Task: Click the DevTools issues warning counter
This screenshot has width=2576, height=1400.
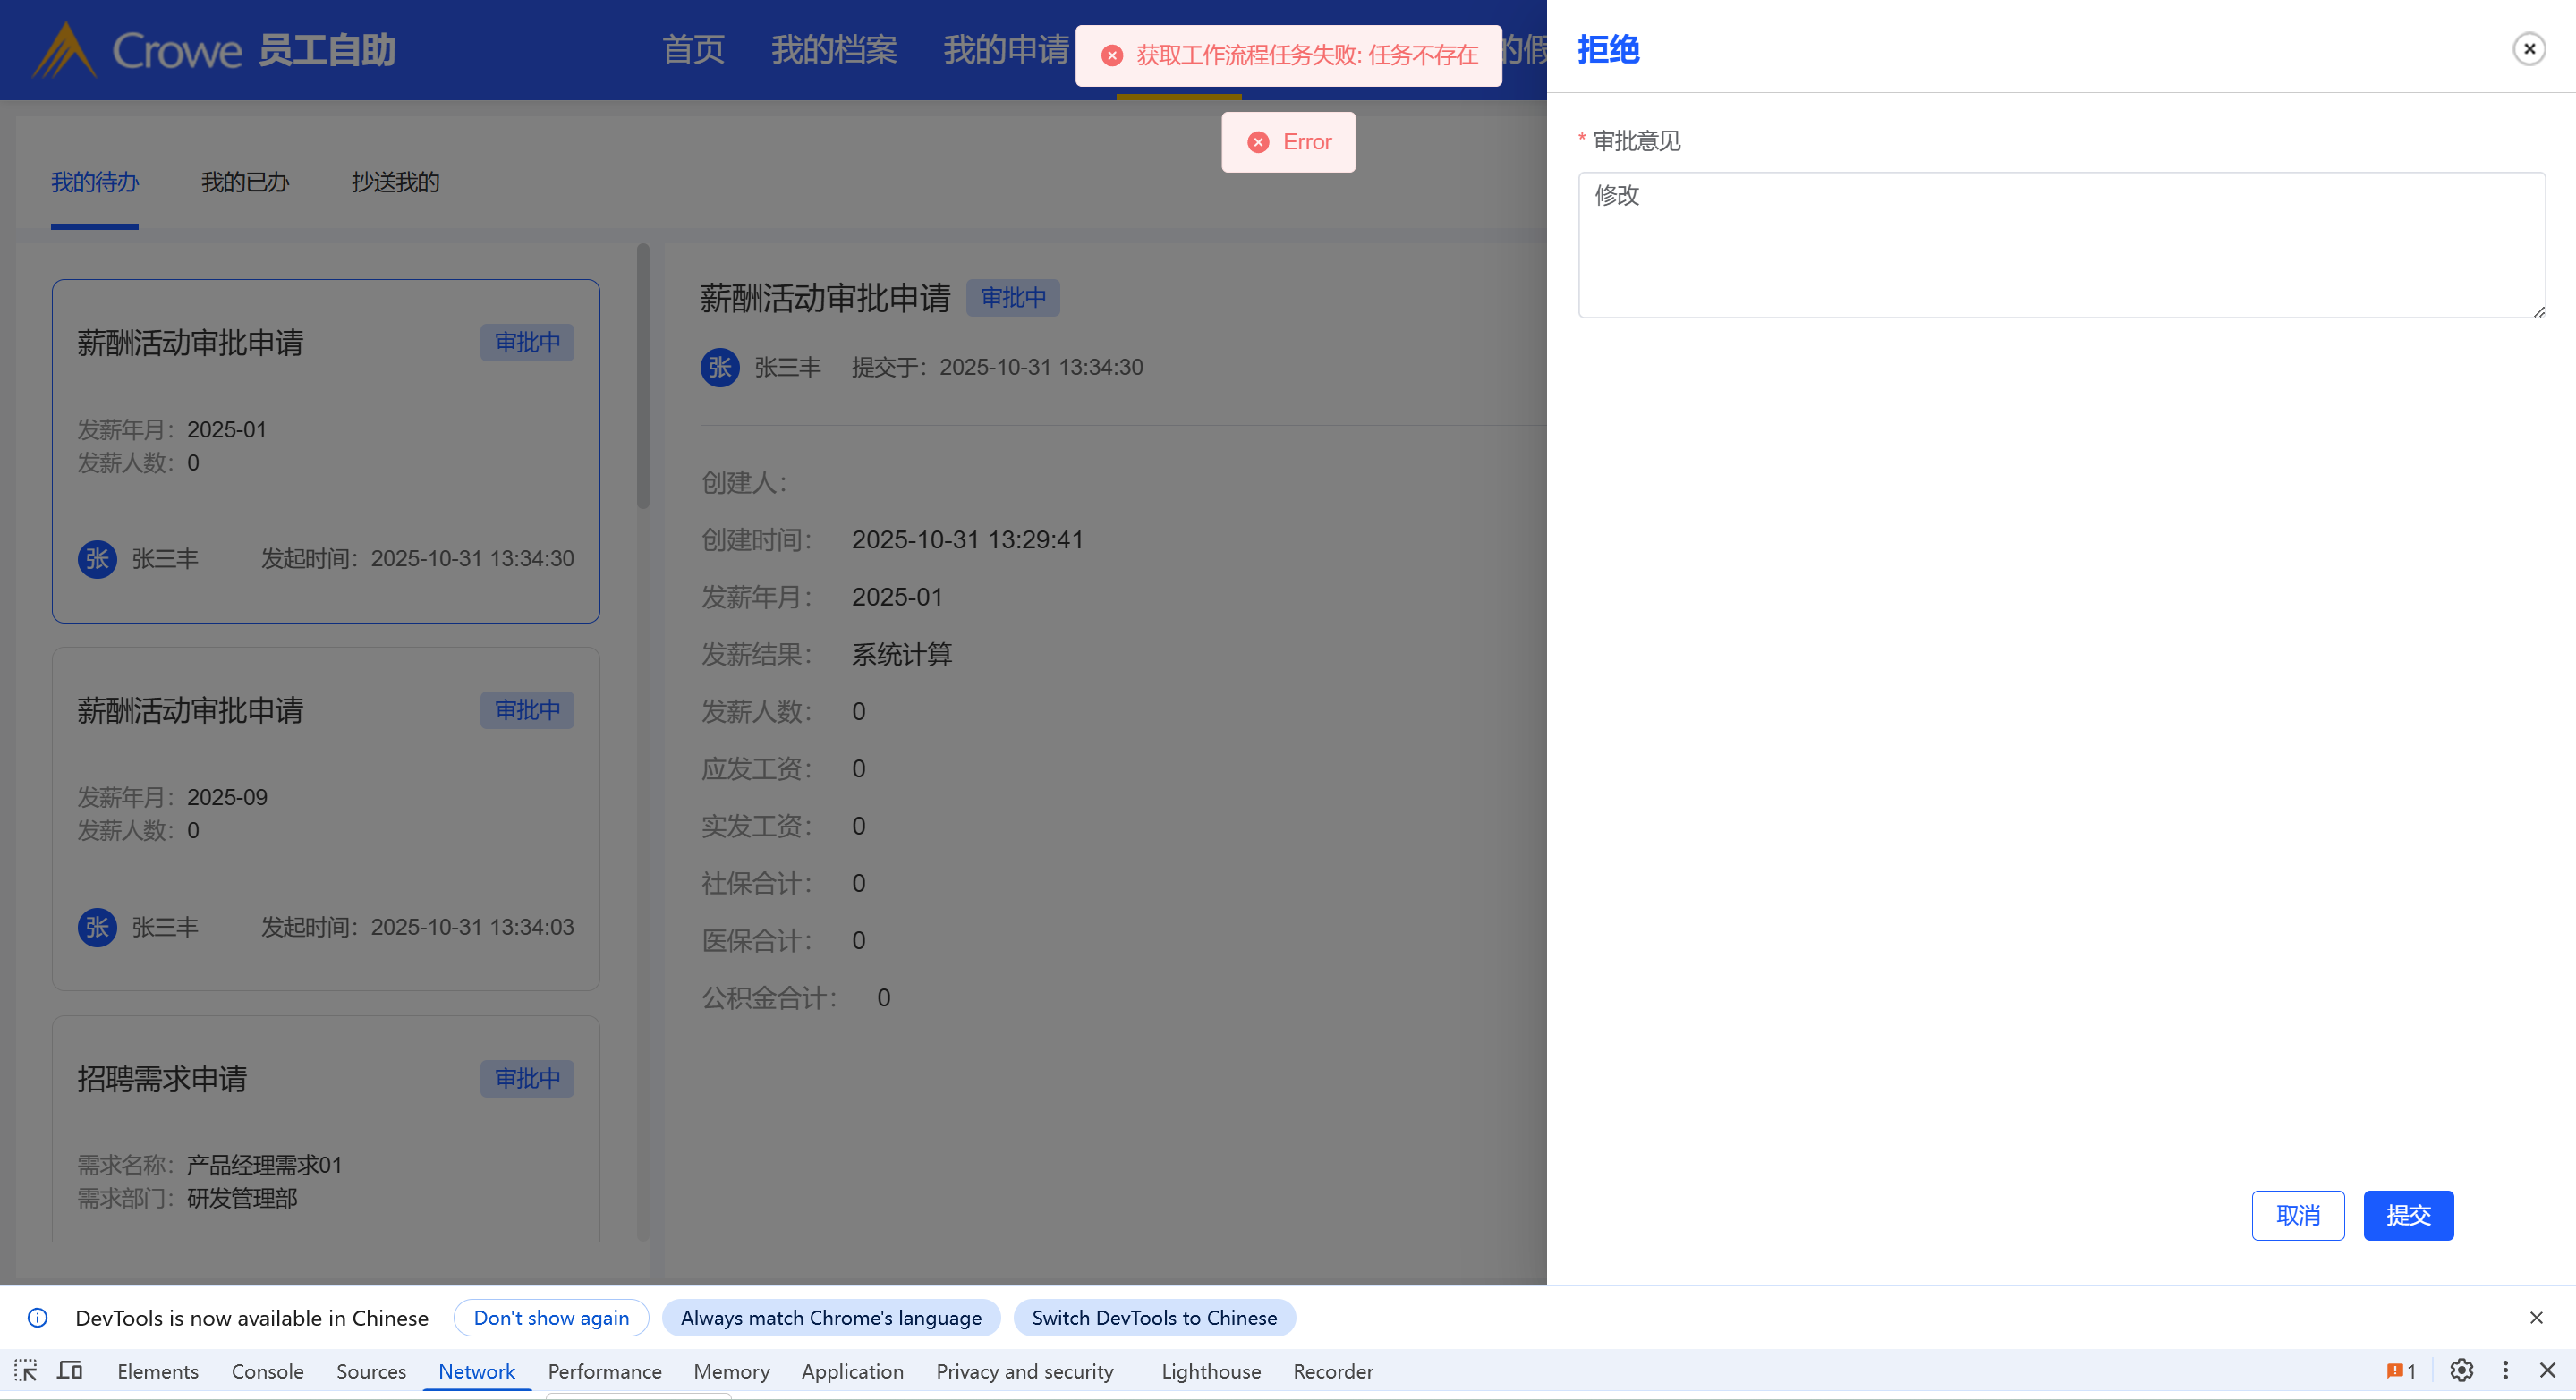Action: pos(2401,1371)
